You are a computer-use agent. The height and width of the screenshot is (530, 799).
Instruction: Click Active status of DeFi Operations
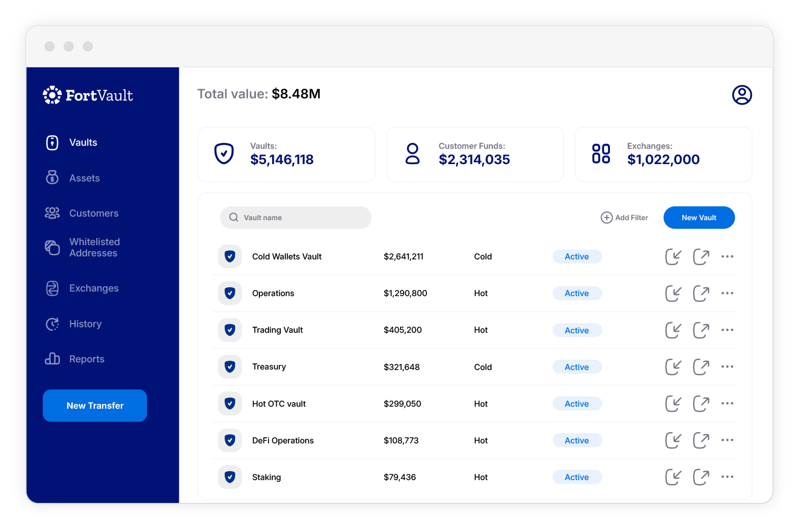577,440
